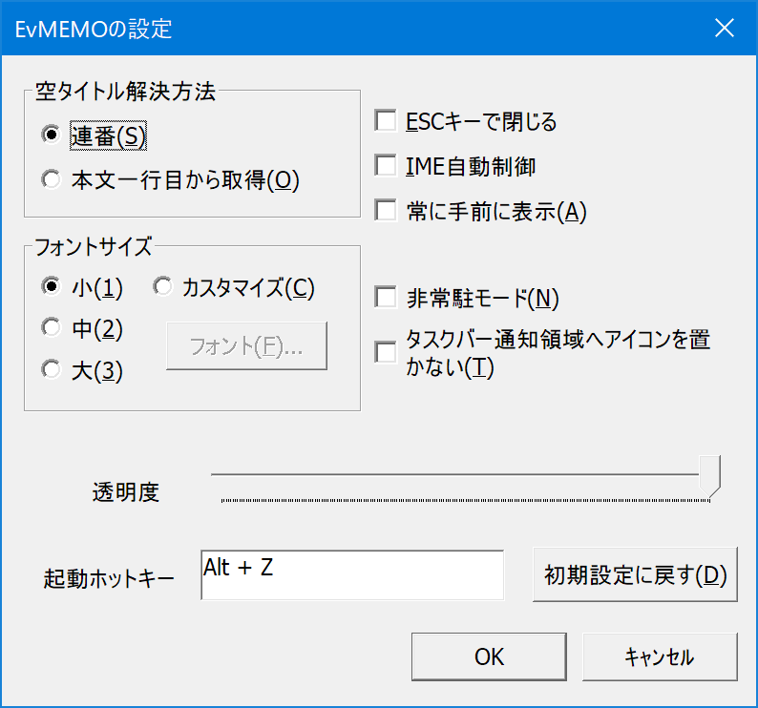The image size is (758, 708).
Task: Cancel with the キャンセル button
Action: click(x=660, y=656)
